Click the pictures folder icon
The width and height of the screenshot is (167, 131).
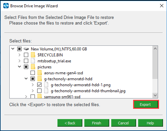(x=33, y=67)
